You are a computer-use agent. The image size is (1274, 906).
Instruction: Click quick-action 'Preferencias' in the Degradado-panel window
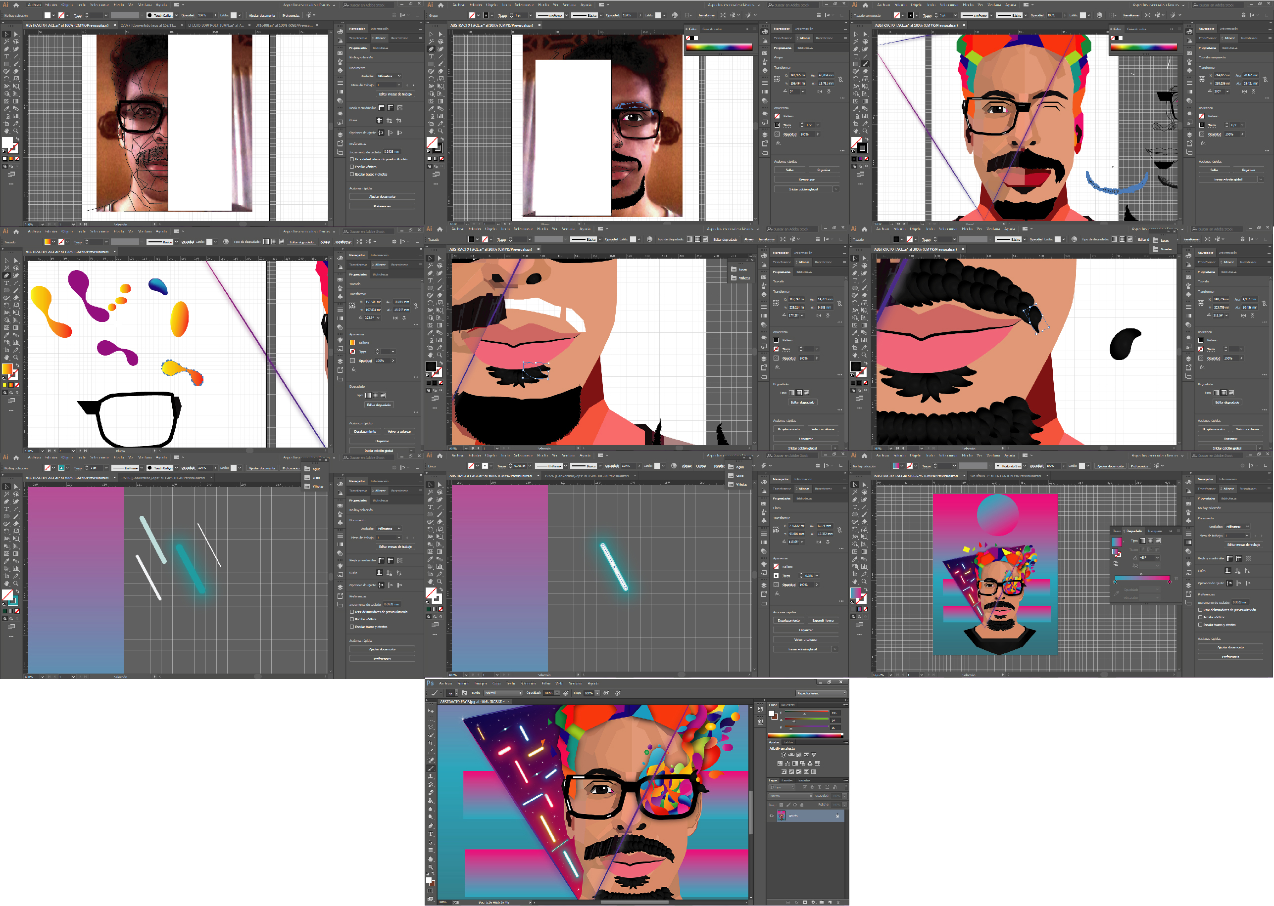pos(1230,657)
